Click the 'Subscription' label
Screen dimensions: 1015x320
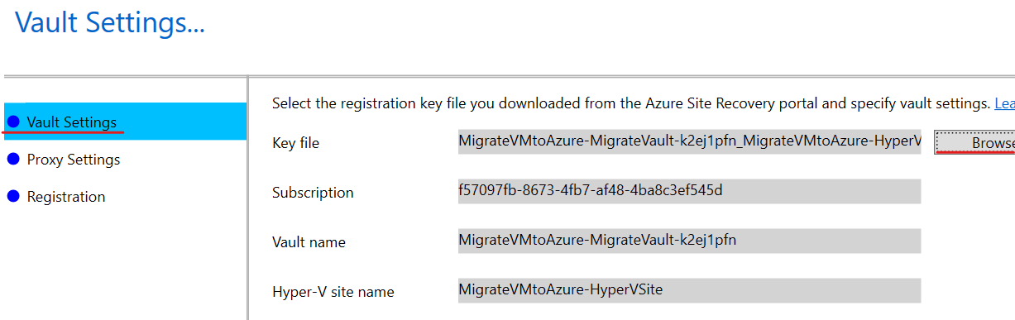click(313, 193)
